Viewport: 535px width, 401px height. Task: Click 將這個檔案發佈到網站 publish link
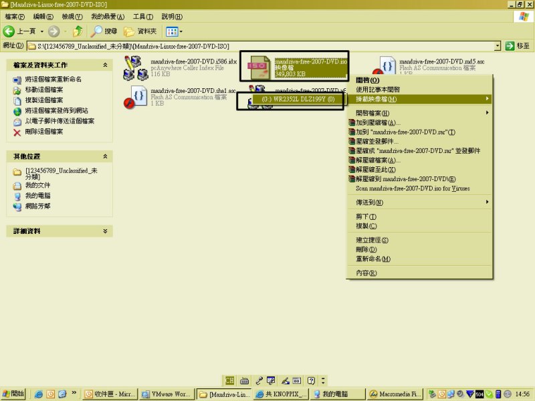(57, 110)
